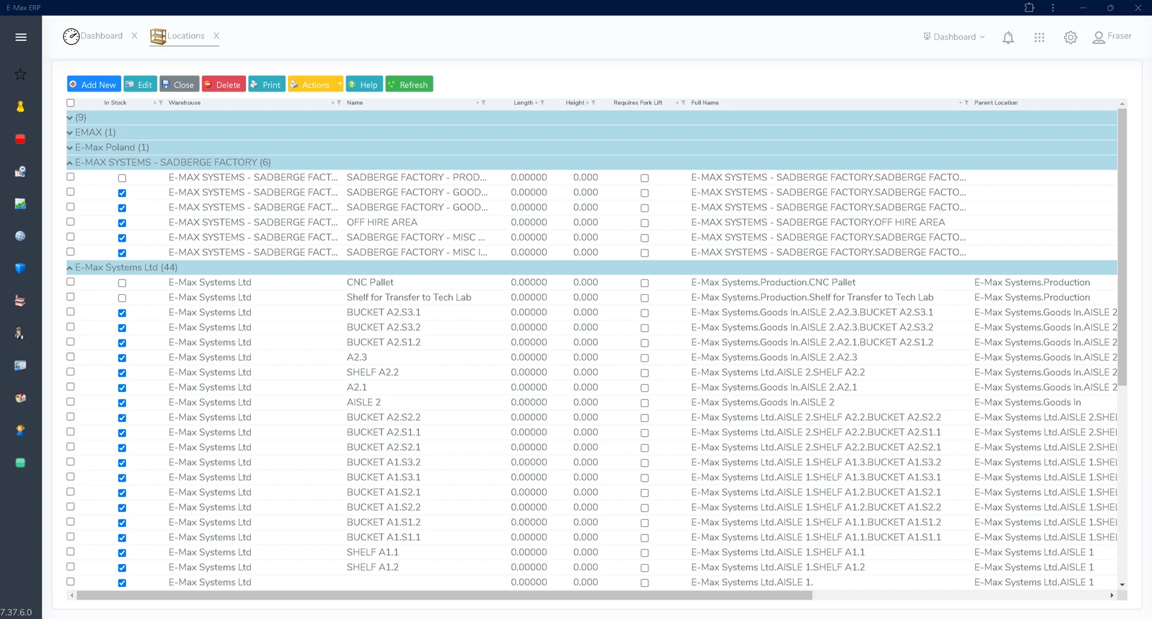Click the Refresh button

409,84
